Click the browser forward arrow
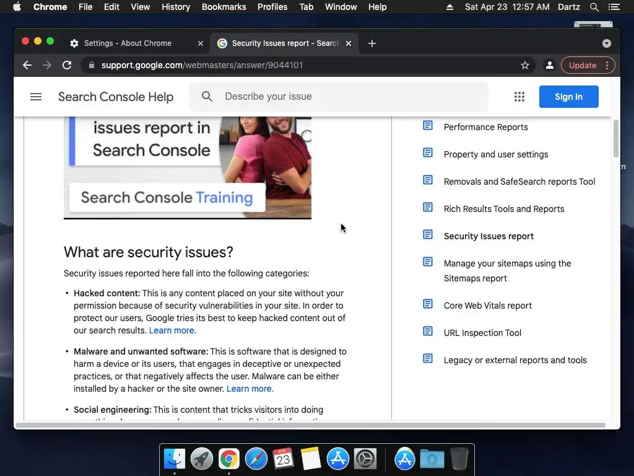The image size is (634, 476). (47, 65)
